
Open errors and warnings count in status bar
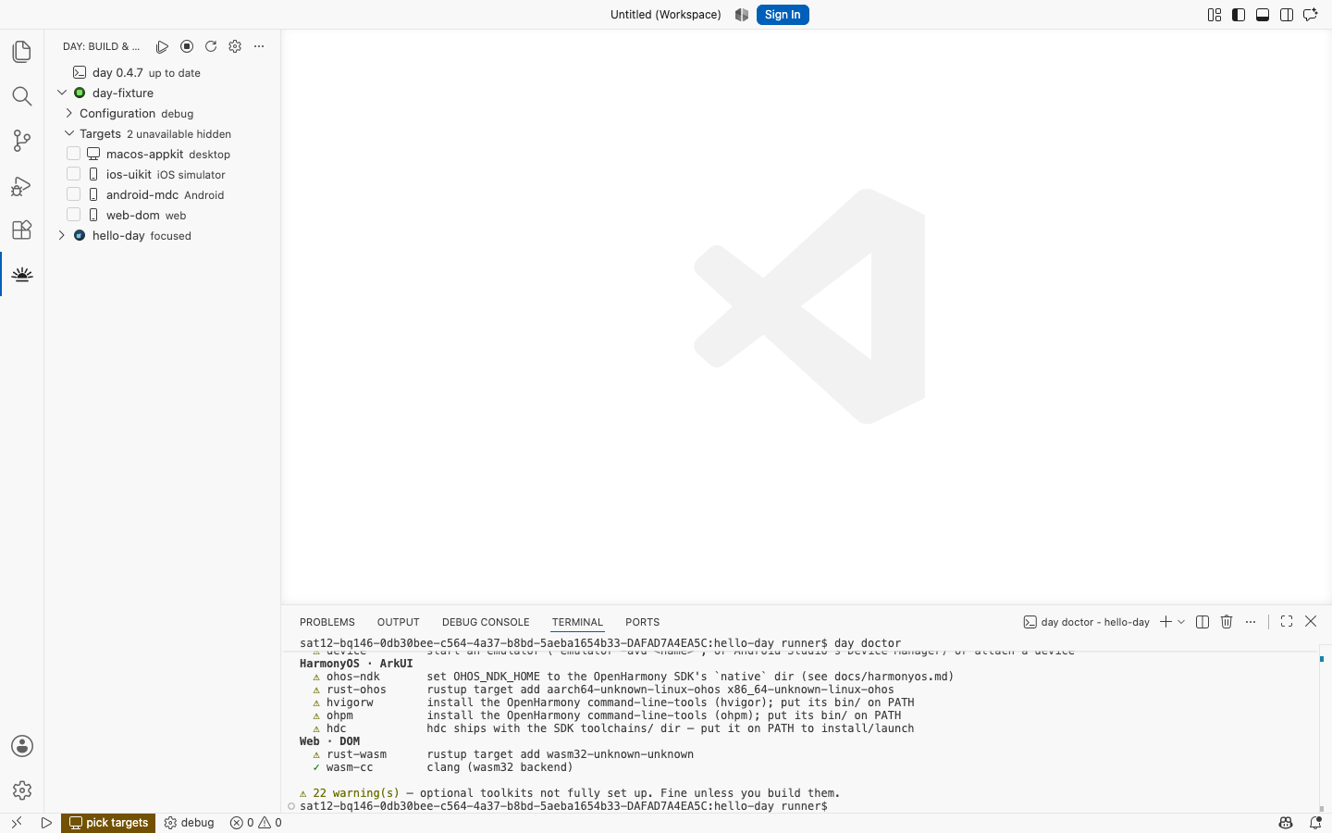(x=256, y=822)
